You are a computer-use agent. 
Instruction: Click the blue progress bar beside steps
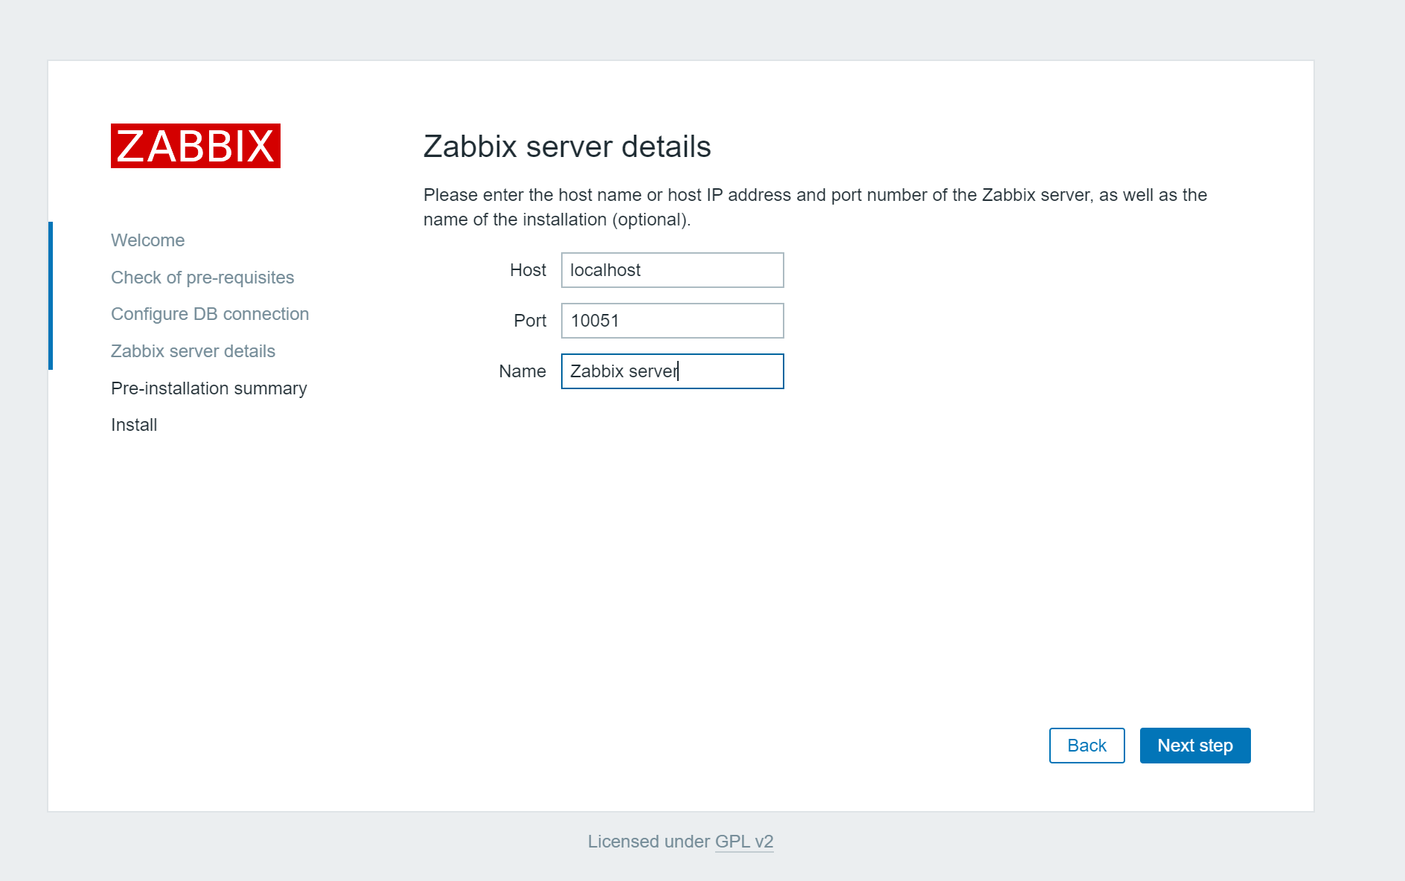(51, 295)
